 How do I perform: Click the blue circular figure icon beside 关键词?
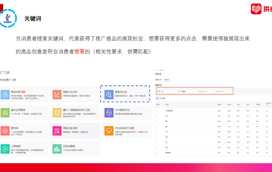click(x=8, y=18)
